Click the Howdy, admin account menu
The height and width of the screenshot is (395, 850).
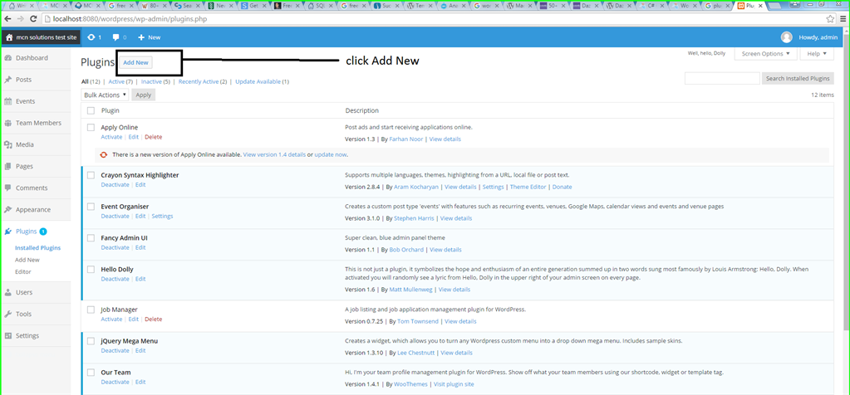818,37
